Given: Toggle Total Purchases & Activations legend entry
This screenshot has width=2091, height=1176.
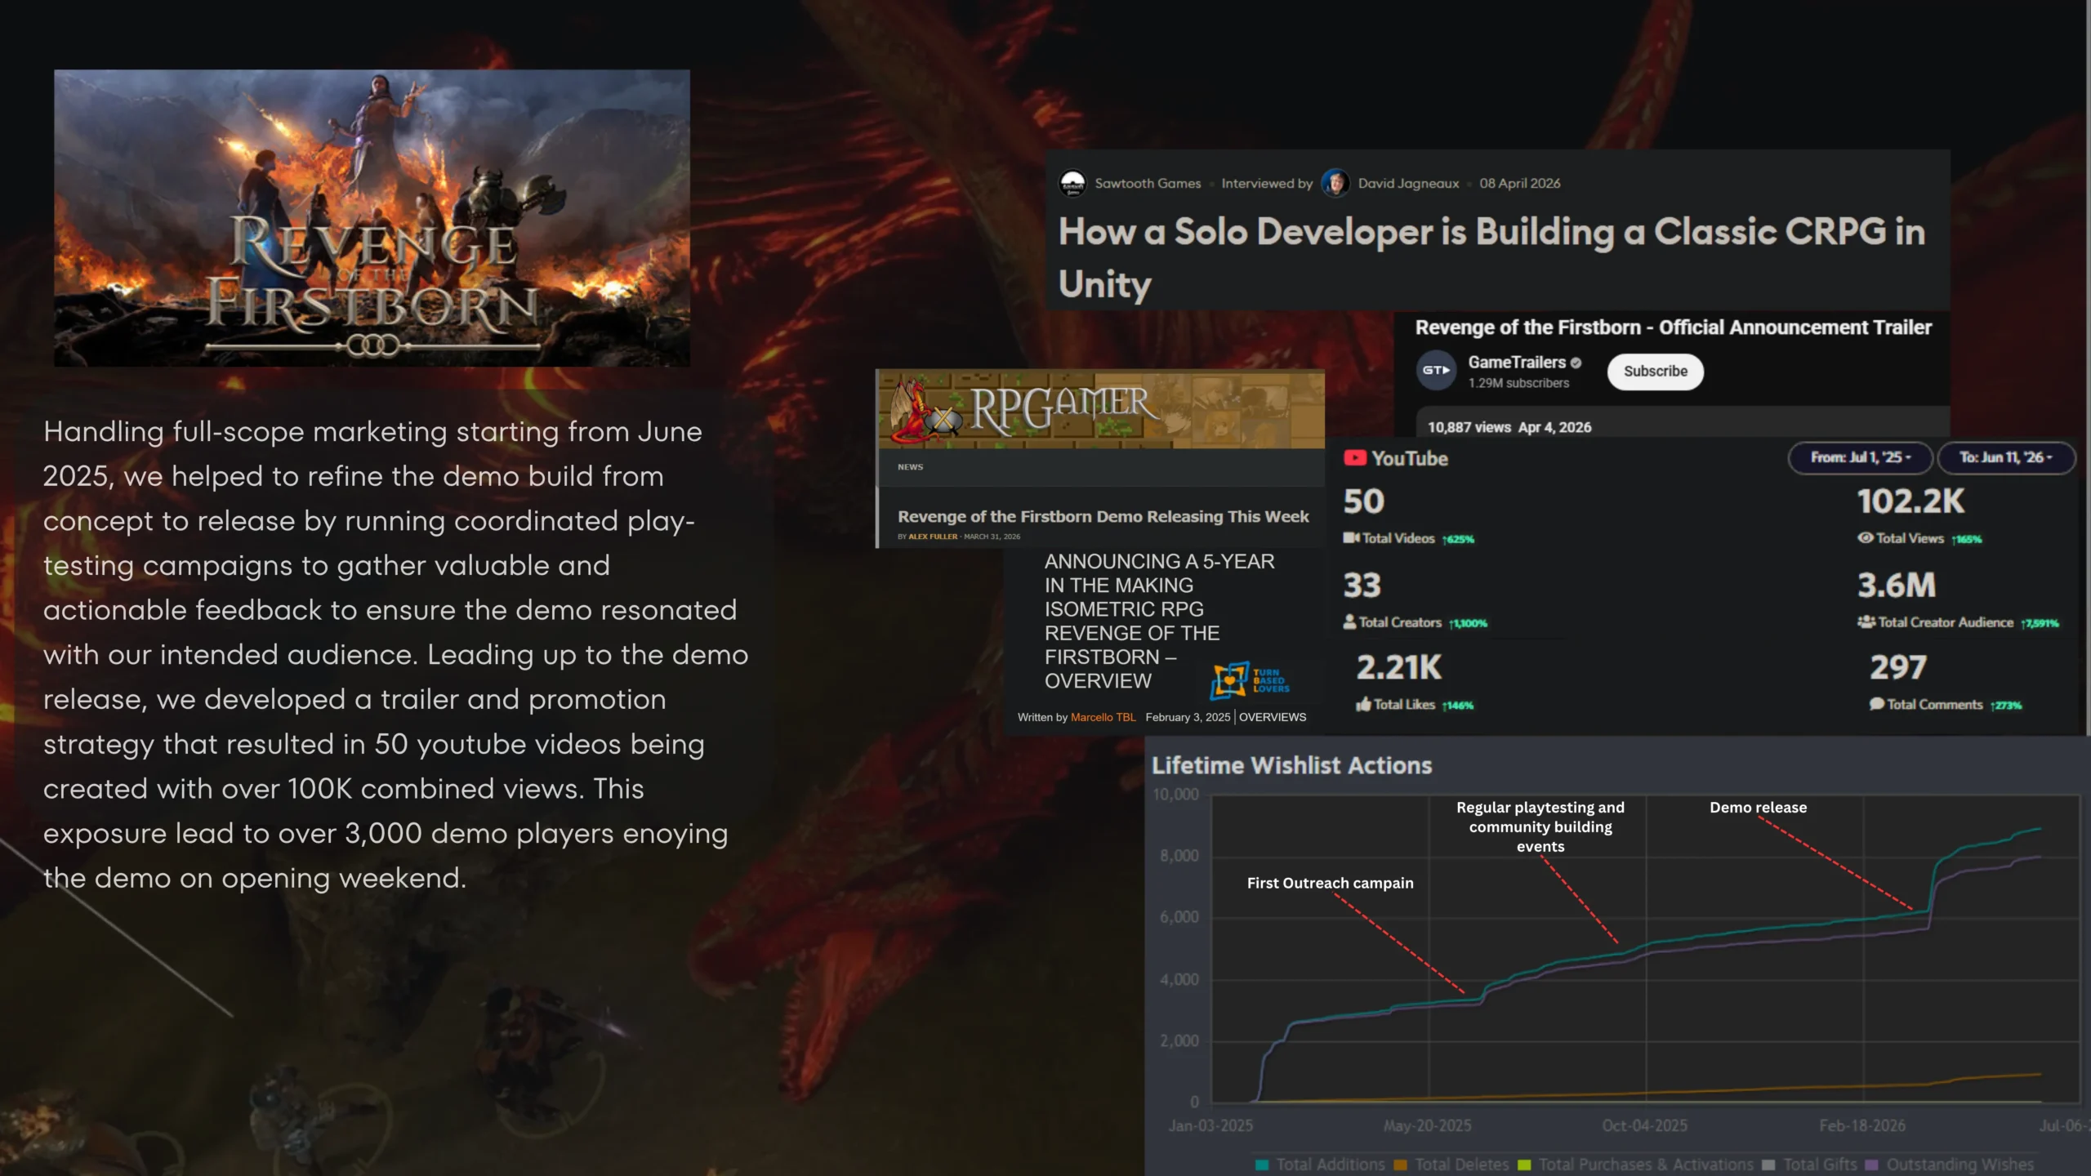Looking at the screenshot, I should [1636, 1165].
